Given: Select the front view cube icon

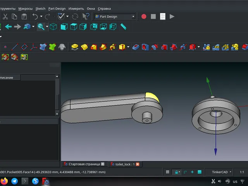Looking at the screenshot, I should click(x=64, y=27).
